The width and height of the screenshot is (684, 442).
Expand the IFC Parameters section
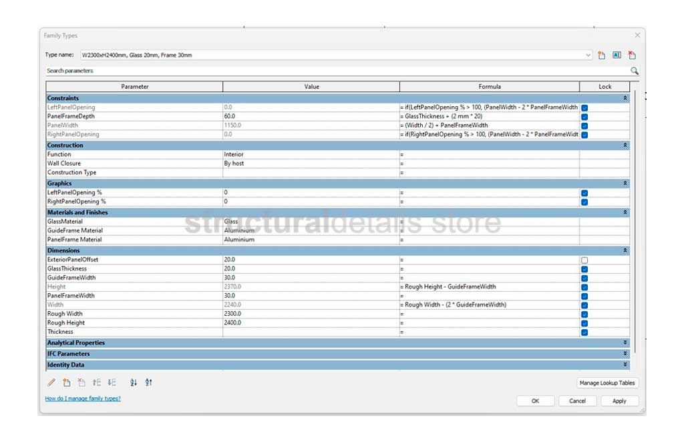coord(625,354)
